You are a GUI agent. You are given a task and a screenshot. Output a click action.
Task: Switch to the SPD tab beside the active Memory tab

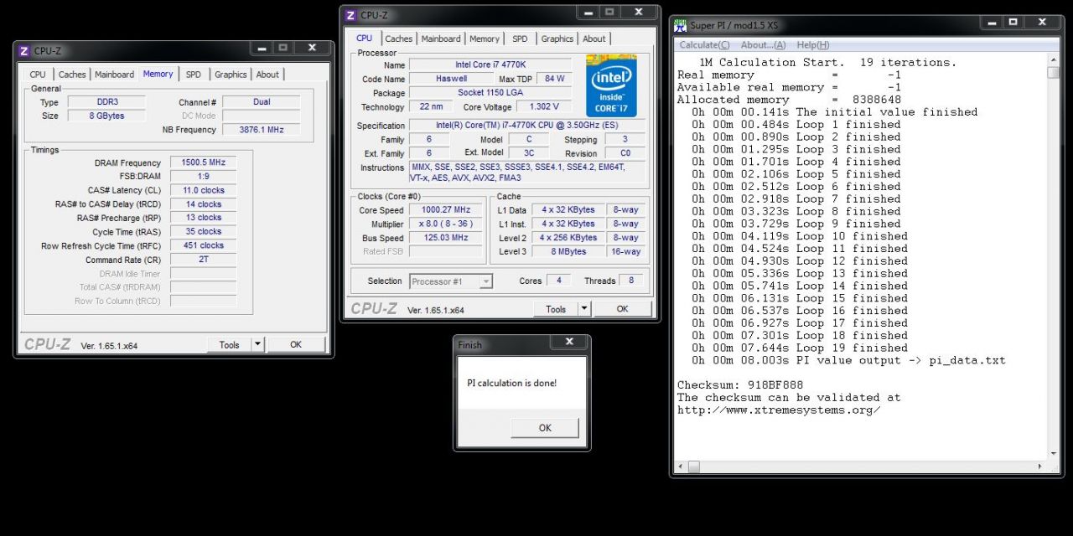193,75
